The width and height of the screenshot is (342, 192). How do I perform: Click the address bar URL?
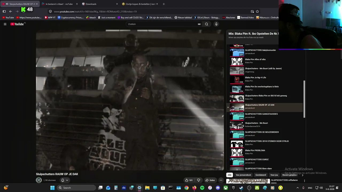pyautogui.click(x=95, y=11)
